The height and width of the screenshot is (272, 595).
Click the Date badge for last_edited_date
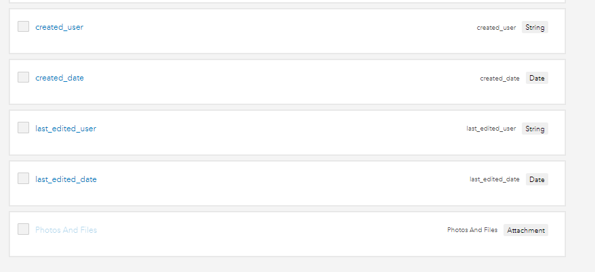(537, 179)
